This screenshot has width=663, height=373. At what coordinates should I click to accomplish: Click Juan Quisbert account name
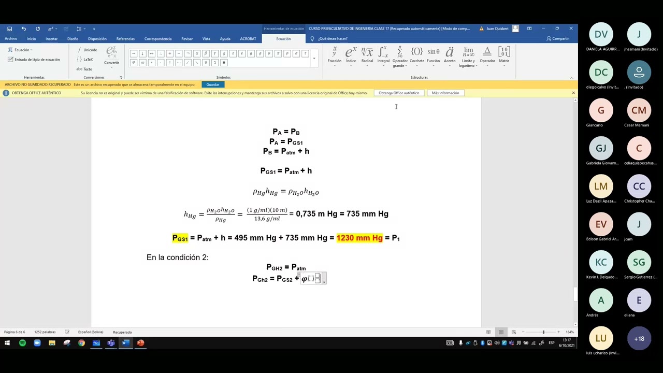(x=497, y=28)
